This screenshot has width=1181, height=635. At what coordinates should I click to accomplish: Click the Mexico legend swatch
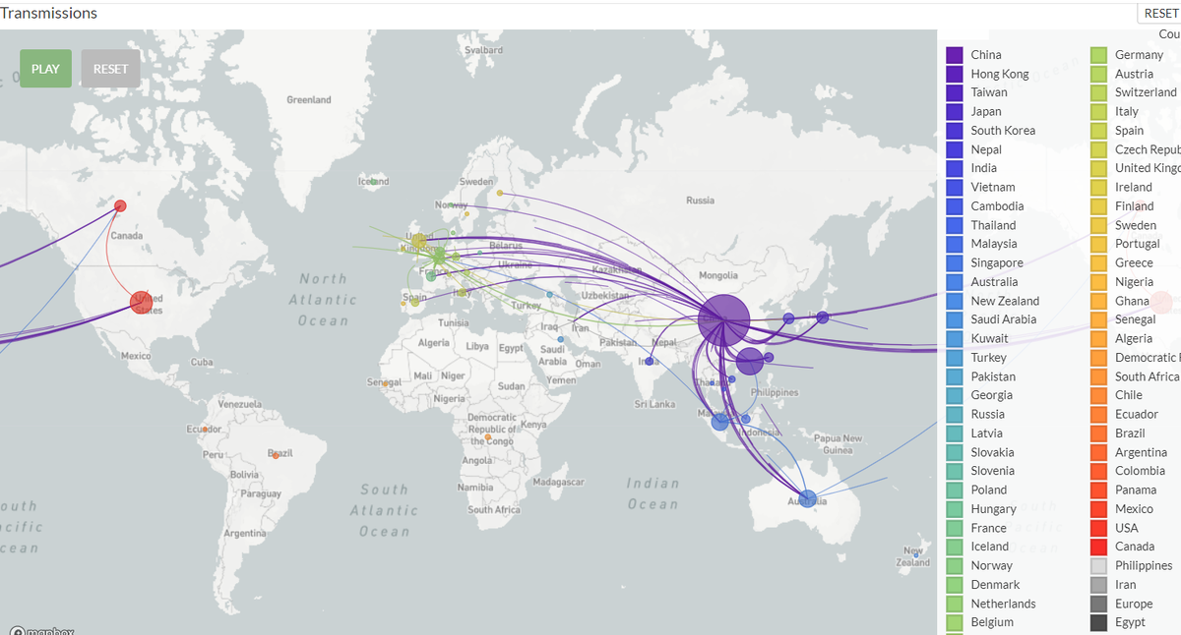tap(1098, 509)
